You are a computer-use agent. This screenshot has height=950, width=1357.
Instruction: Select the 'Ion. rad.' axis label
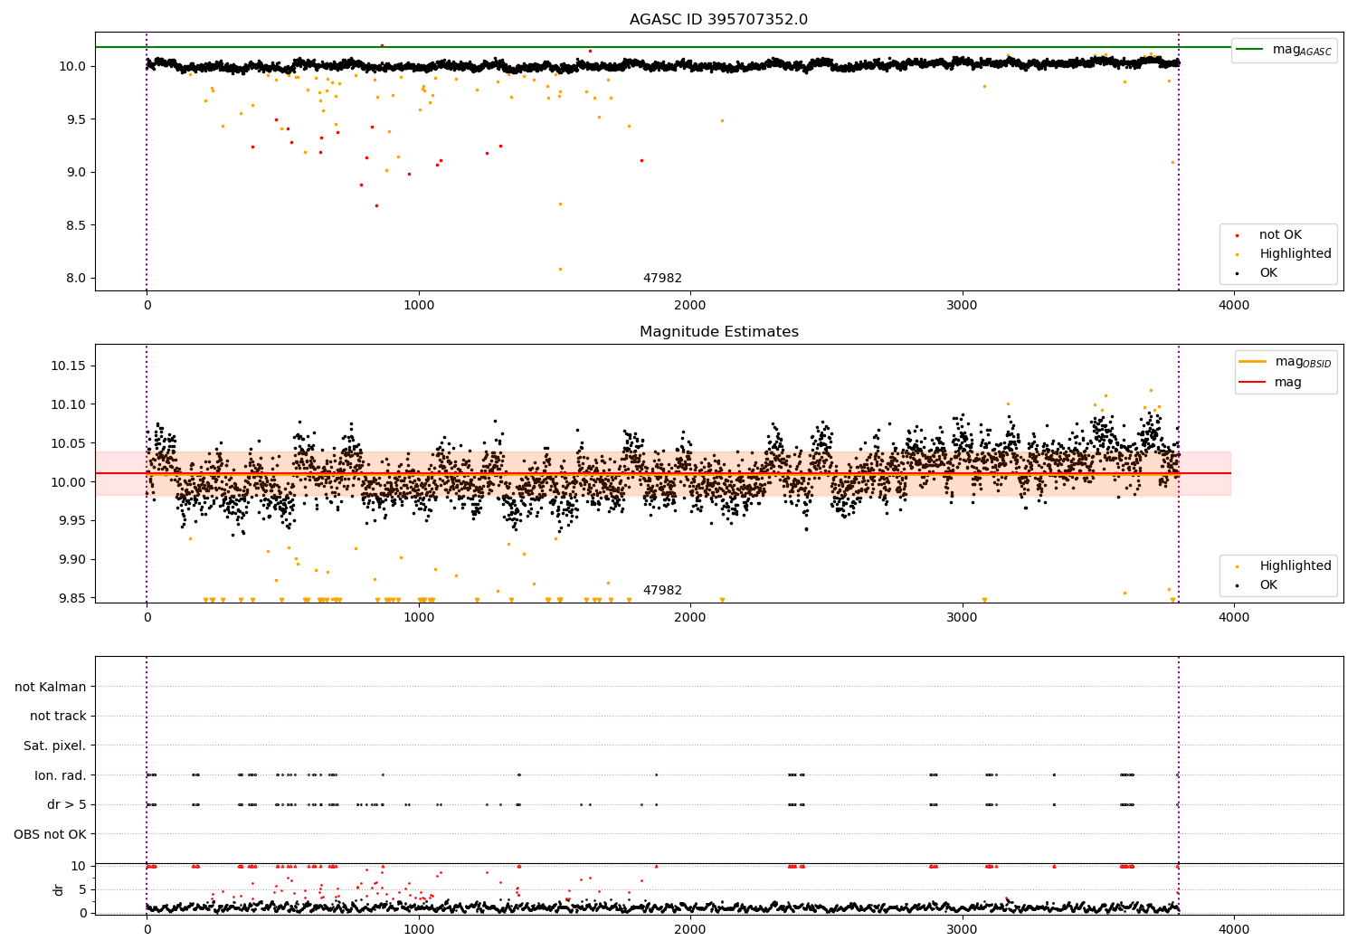coord(61,775)
